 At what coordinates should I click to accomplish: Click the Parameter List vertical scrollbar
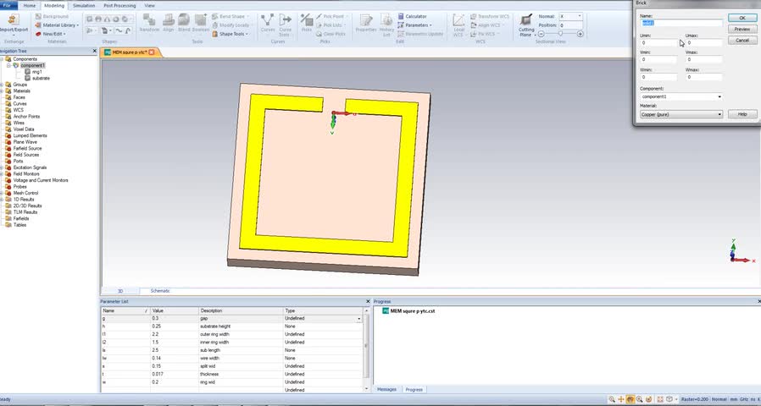[366, 348]
